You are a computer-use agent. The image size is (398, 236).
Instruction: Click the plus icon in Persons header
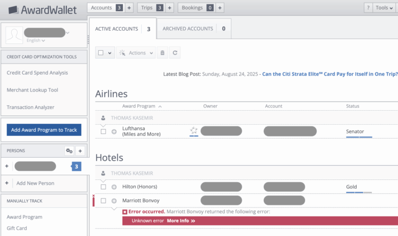(x=81, y=151)
